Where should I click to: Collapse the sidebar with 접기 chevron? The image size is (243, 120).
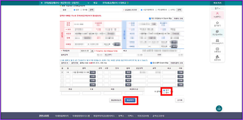click(x=217, y=8)
